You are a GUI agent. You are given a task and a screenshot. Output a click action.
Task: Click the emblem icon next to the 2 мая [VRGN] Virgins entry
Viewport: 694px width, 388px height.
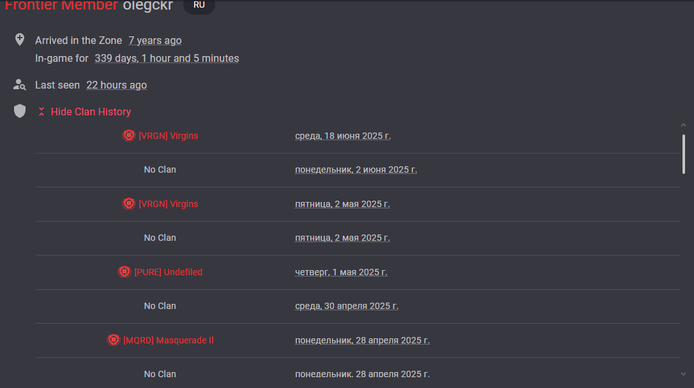pos(129,203)
